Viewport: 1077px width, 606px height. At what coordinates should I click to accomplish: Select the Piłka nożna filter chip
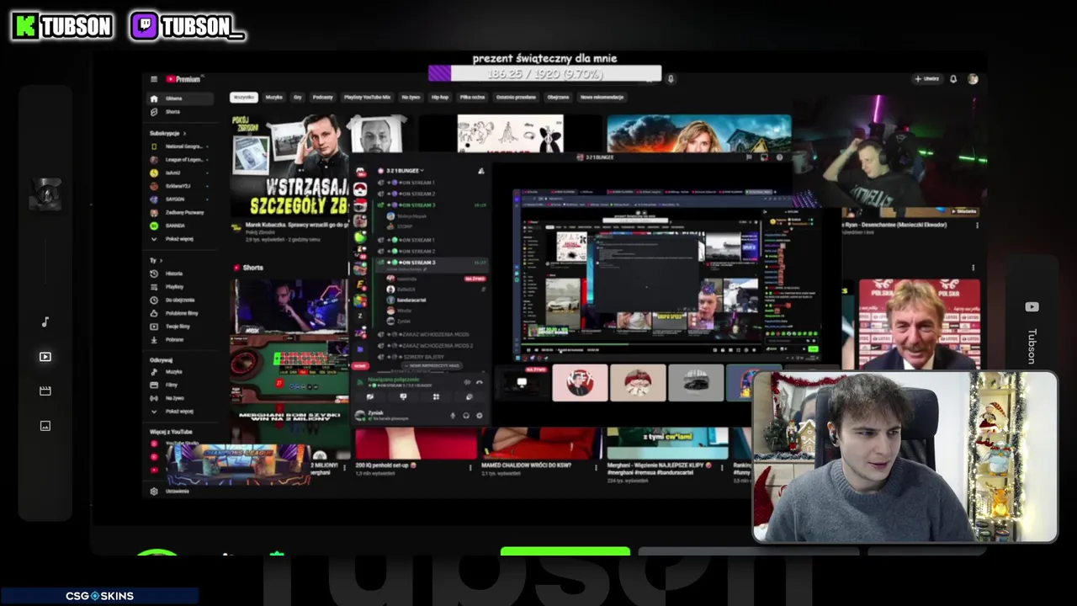(x=473, y=97)
